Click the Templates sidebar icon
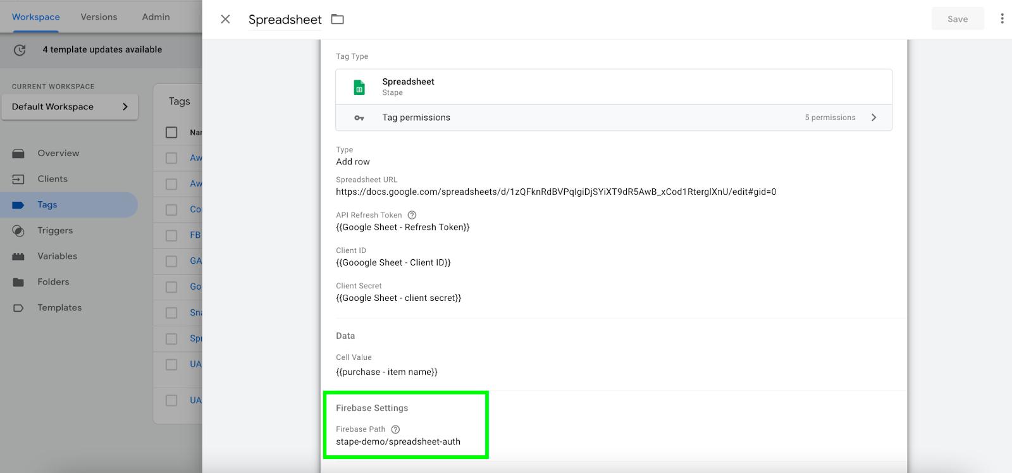Image resolution: width=1012 pixels, height=473 pixels. click(x=18, y=308)
